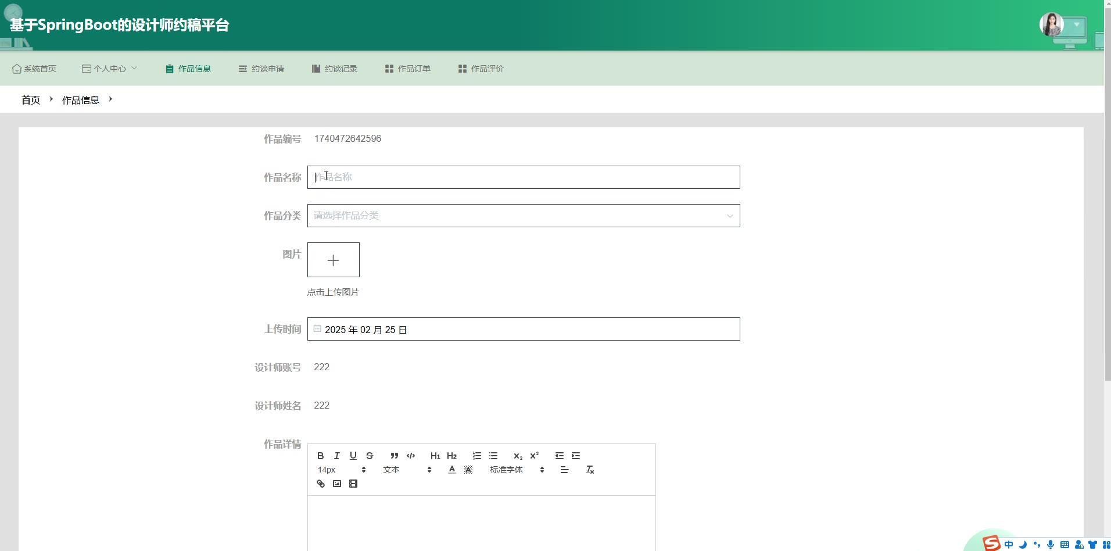Screen dimensions: 1111x551
Task: Switch Chinese/English input mode
Action: tap(1009, 545)
